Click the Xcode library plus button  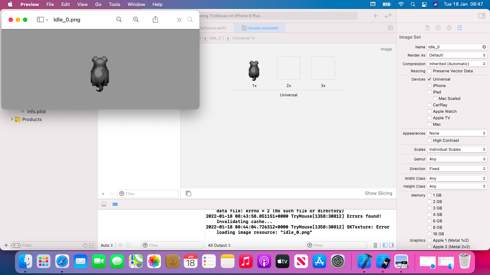coord(376,16)
